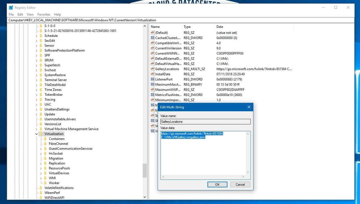360x204 pixels.
Task: Select the WMI tree key
Action: 52,178
